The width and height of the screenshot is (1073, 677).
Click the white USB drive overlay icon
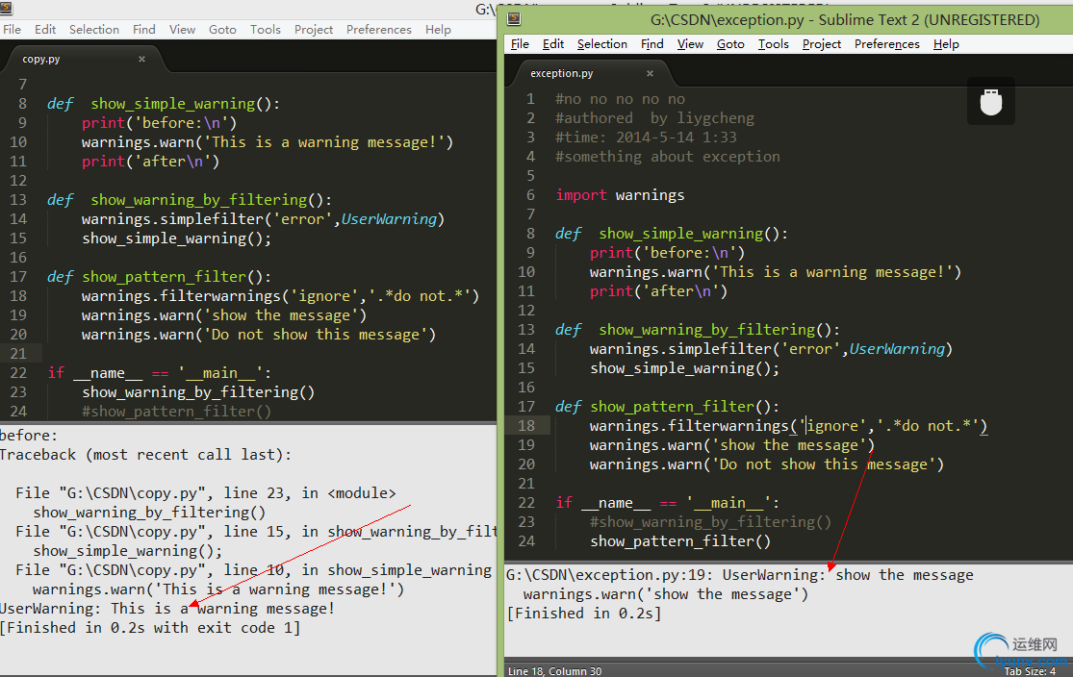click(x=990, y=102)
